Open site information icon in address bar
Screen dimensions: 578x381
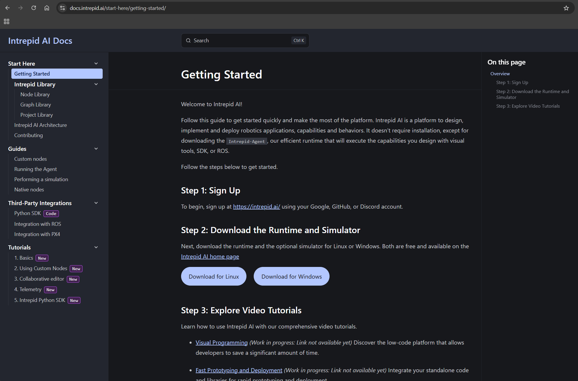coord(62,8)
